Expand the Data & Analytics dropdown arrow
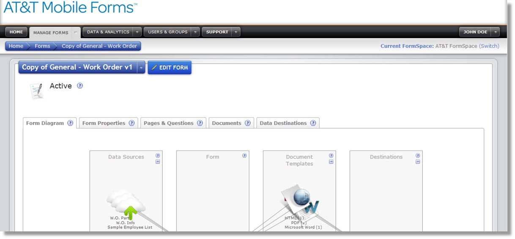This screenshot has height=239, width=515. [x=137, y=32]
